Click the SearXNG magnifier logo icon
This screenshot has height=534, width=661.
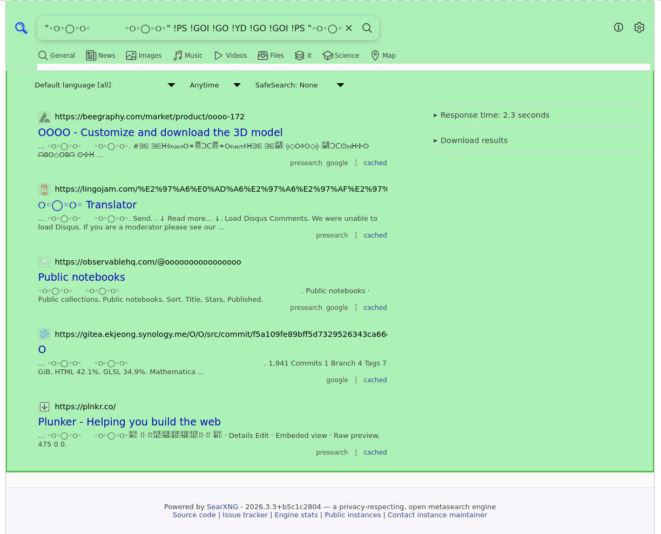point(21,28)
